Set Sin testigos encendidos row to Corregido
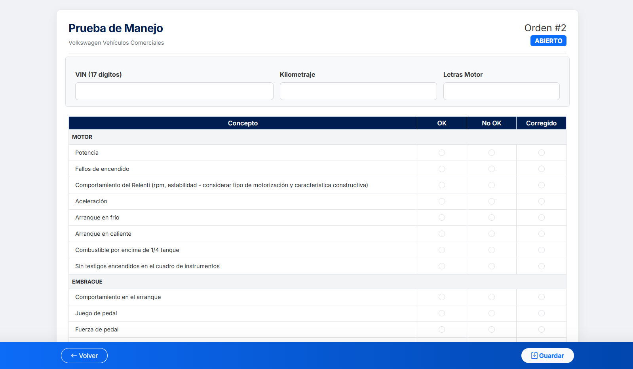The height and width of the screenshot is (369, 633). point(541,266)
